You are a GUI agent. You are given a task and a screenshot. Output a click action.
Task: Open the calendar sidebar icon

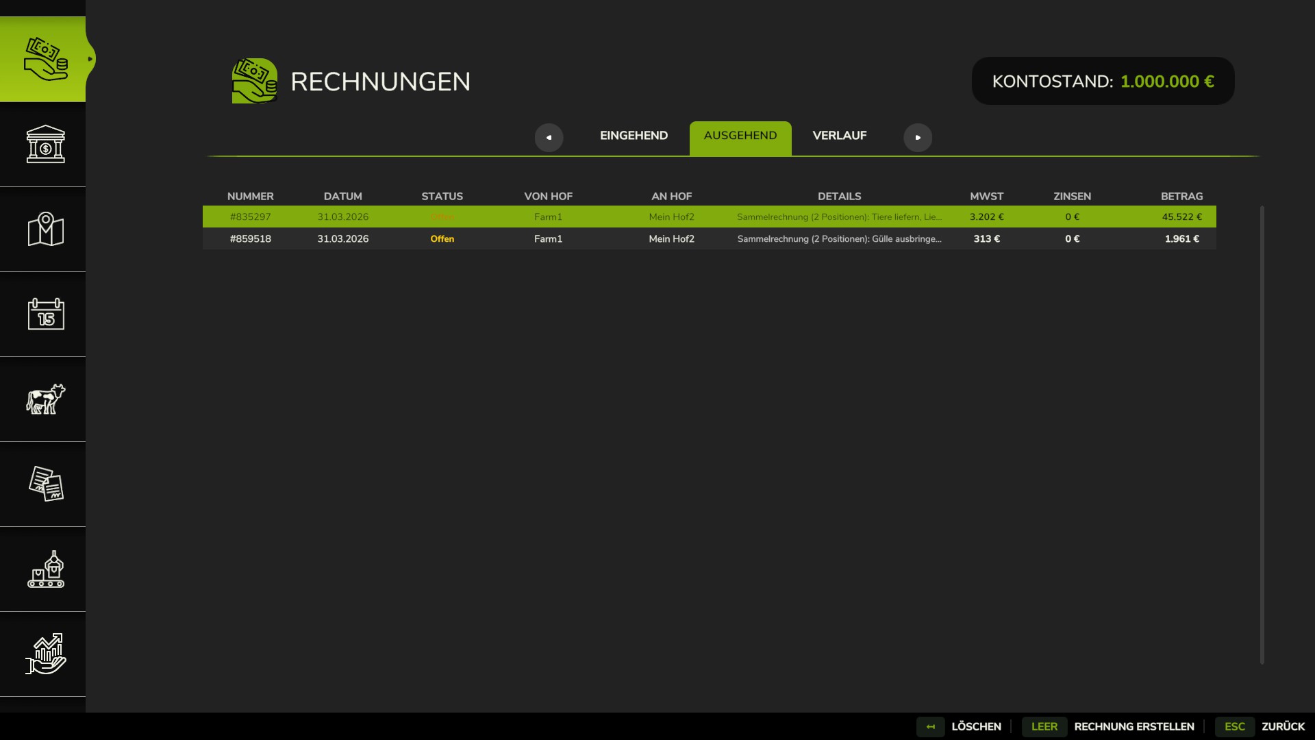(45, 314)
